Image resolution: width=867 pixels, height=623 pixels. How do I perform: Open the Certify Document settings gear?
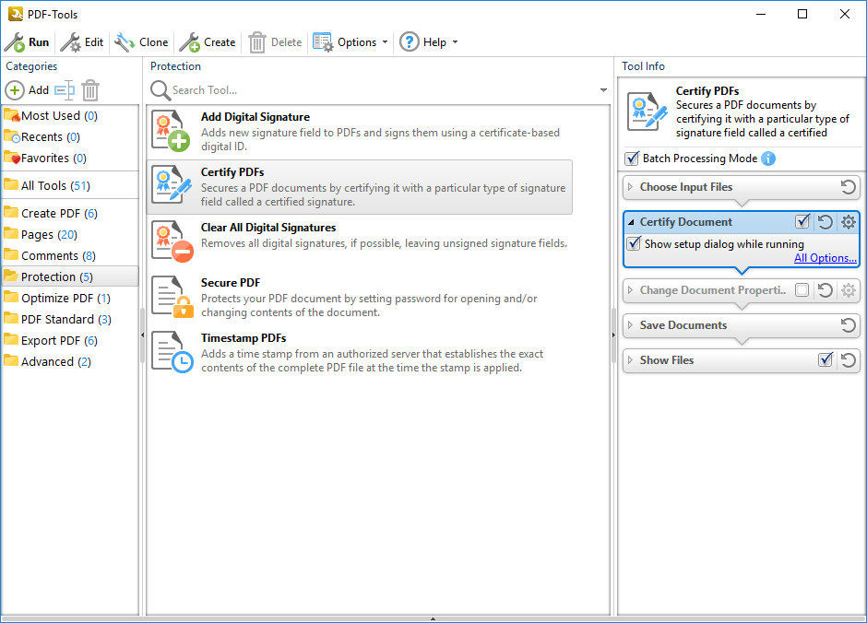point(849,222)
